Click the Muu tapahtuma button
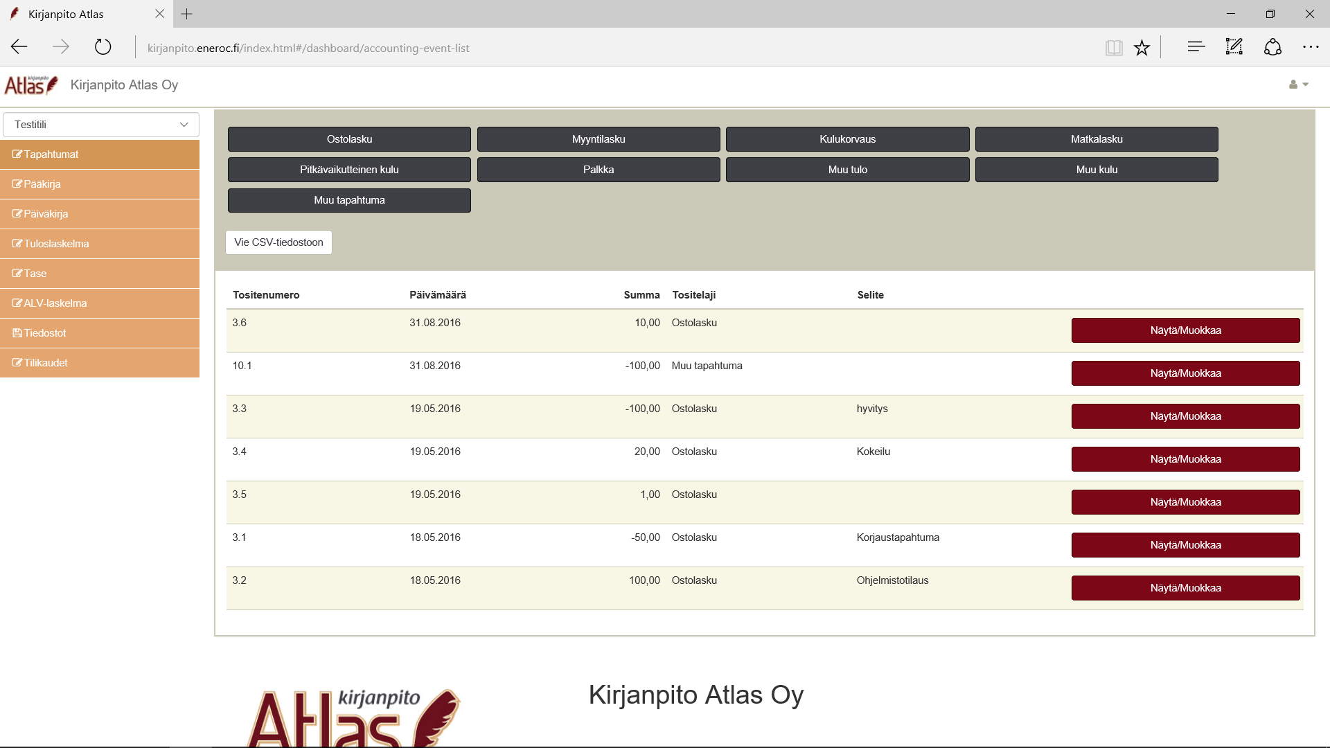The height and width of the screenshot is (748, 1330). 349,199
